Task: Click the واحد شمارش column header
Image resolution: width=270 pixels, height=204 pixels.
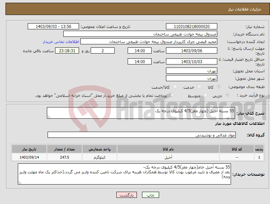Action: (x=100, y=149)
